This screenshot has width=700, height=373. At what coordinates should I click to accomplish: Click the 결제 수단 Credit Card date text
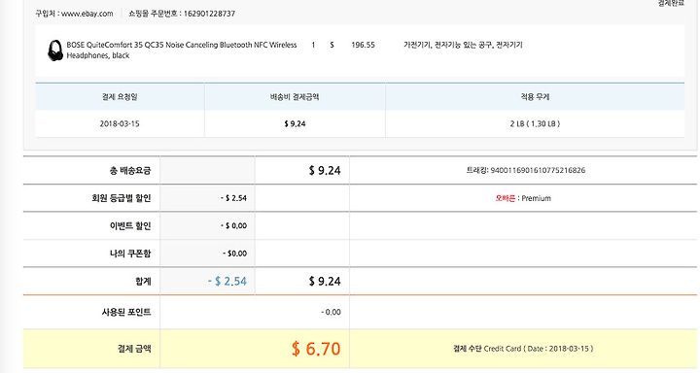[x=523, y=349]
